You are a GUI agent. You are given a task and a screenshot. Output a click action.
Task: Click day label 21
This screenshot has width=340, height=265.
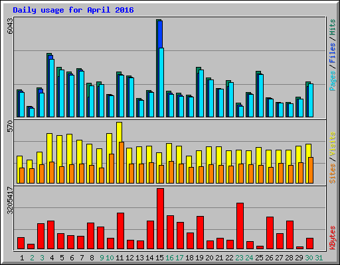point(219,258)
